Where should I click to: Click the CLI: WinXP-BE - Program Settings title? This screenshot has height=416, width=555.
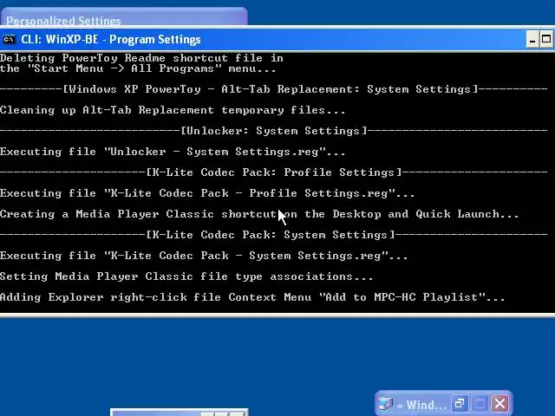tap(111, 39)
